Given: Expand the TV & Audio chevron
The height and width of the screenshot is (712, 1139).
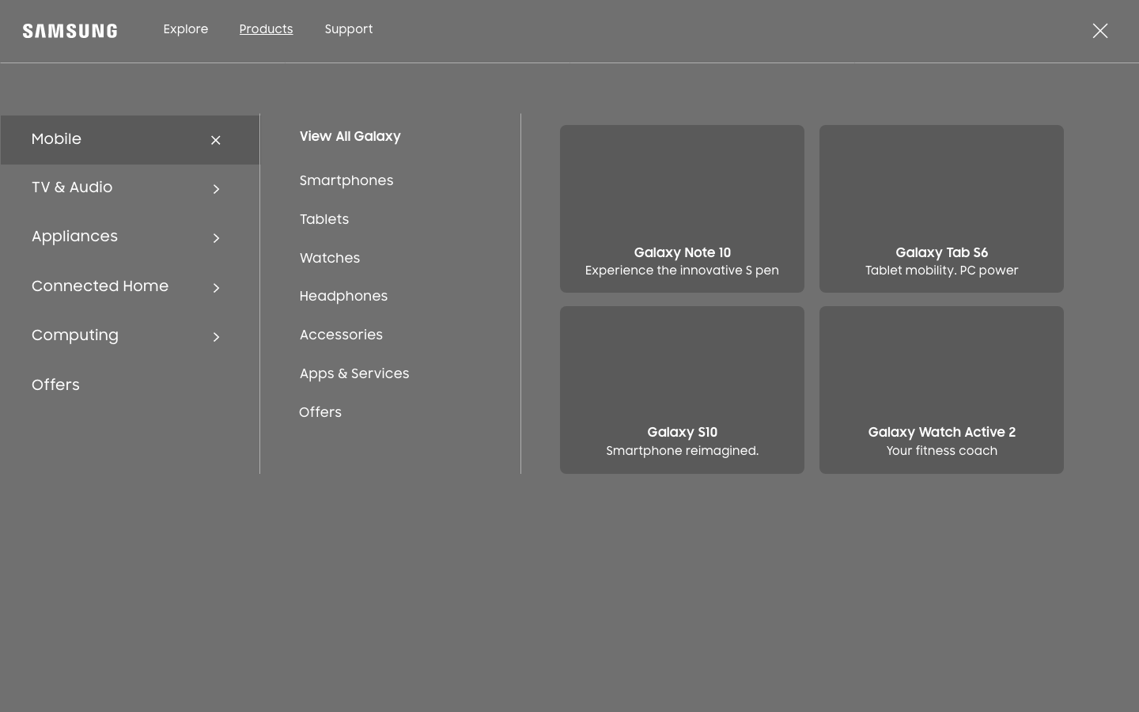Looking at the screenshot, I should click(x=216, y=189).
